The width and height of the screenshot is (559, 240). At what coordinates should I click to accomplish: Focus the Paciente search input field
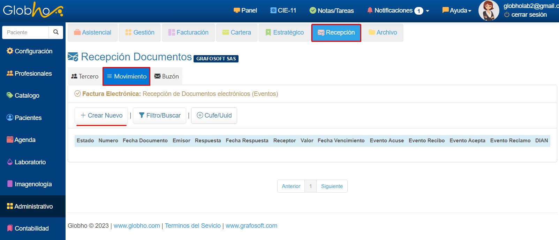click(x=26, y=32)
